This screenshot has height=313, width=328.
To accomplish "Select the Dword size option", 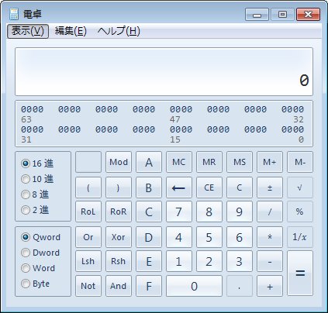I will [x=40, y=253].
